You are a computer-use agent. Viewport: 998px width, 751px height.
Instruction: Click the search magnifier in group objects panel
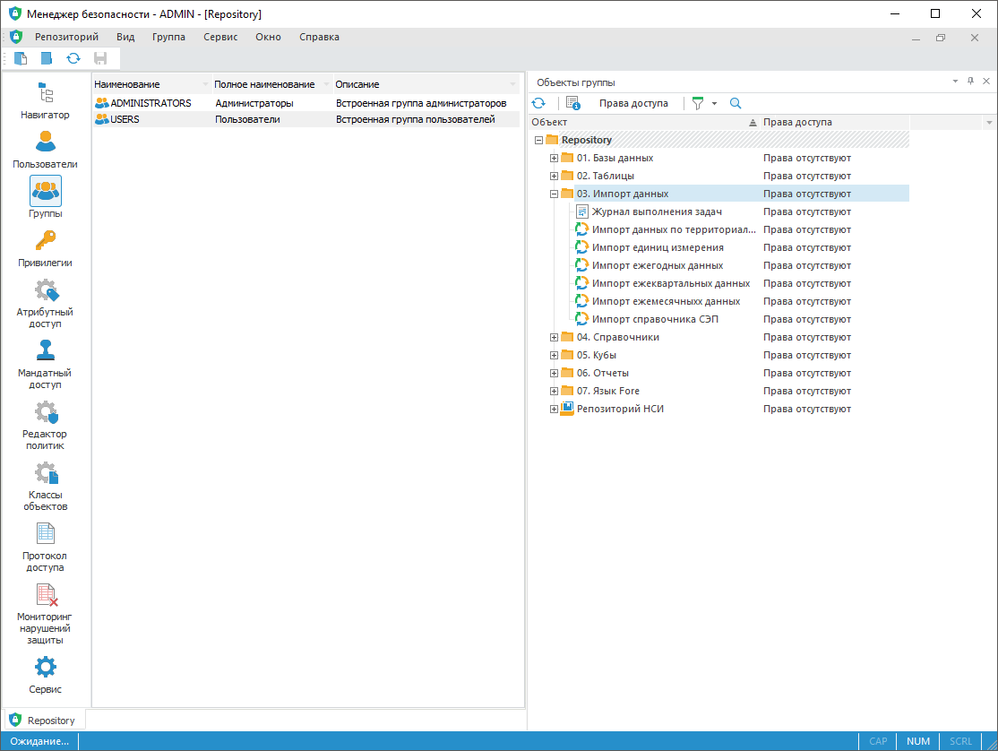(736, 103)
